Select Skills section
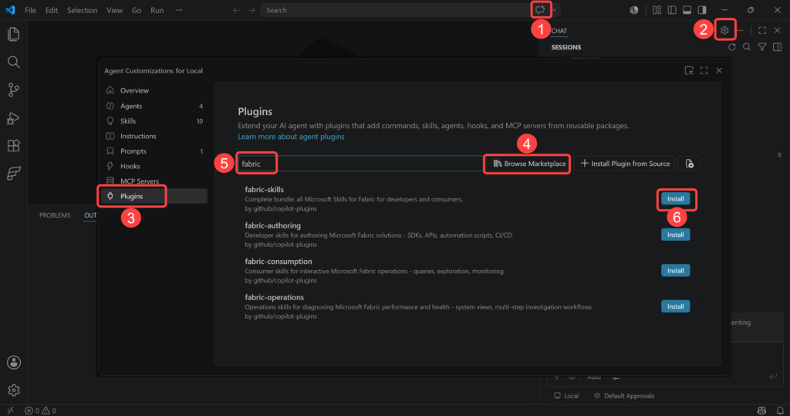This screenshot has width=790, height=416. pos(154,121)
